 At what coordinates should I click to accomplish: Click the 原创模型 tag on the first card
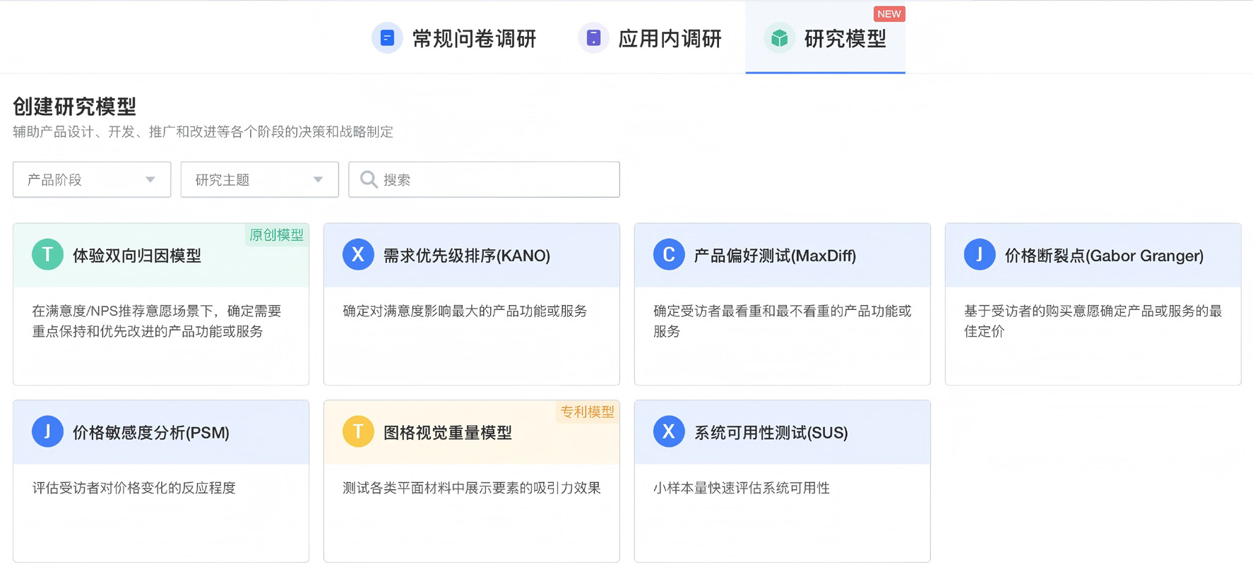tap(277, 234)
